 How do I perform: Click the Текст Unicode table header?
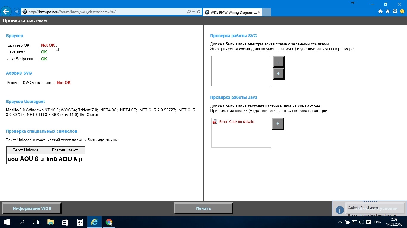click(26, 150)
